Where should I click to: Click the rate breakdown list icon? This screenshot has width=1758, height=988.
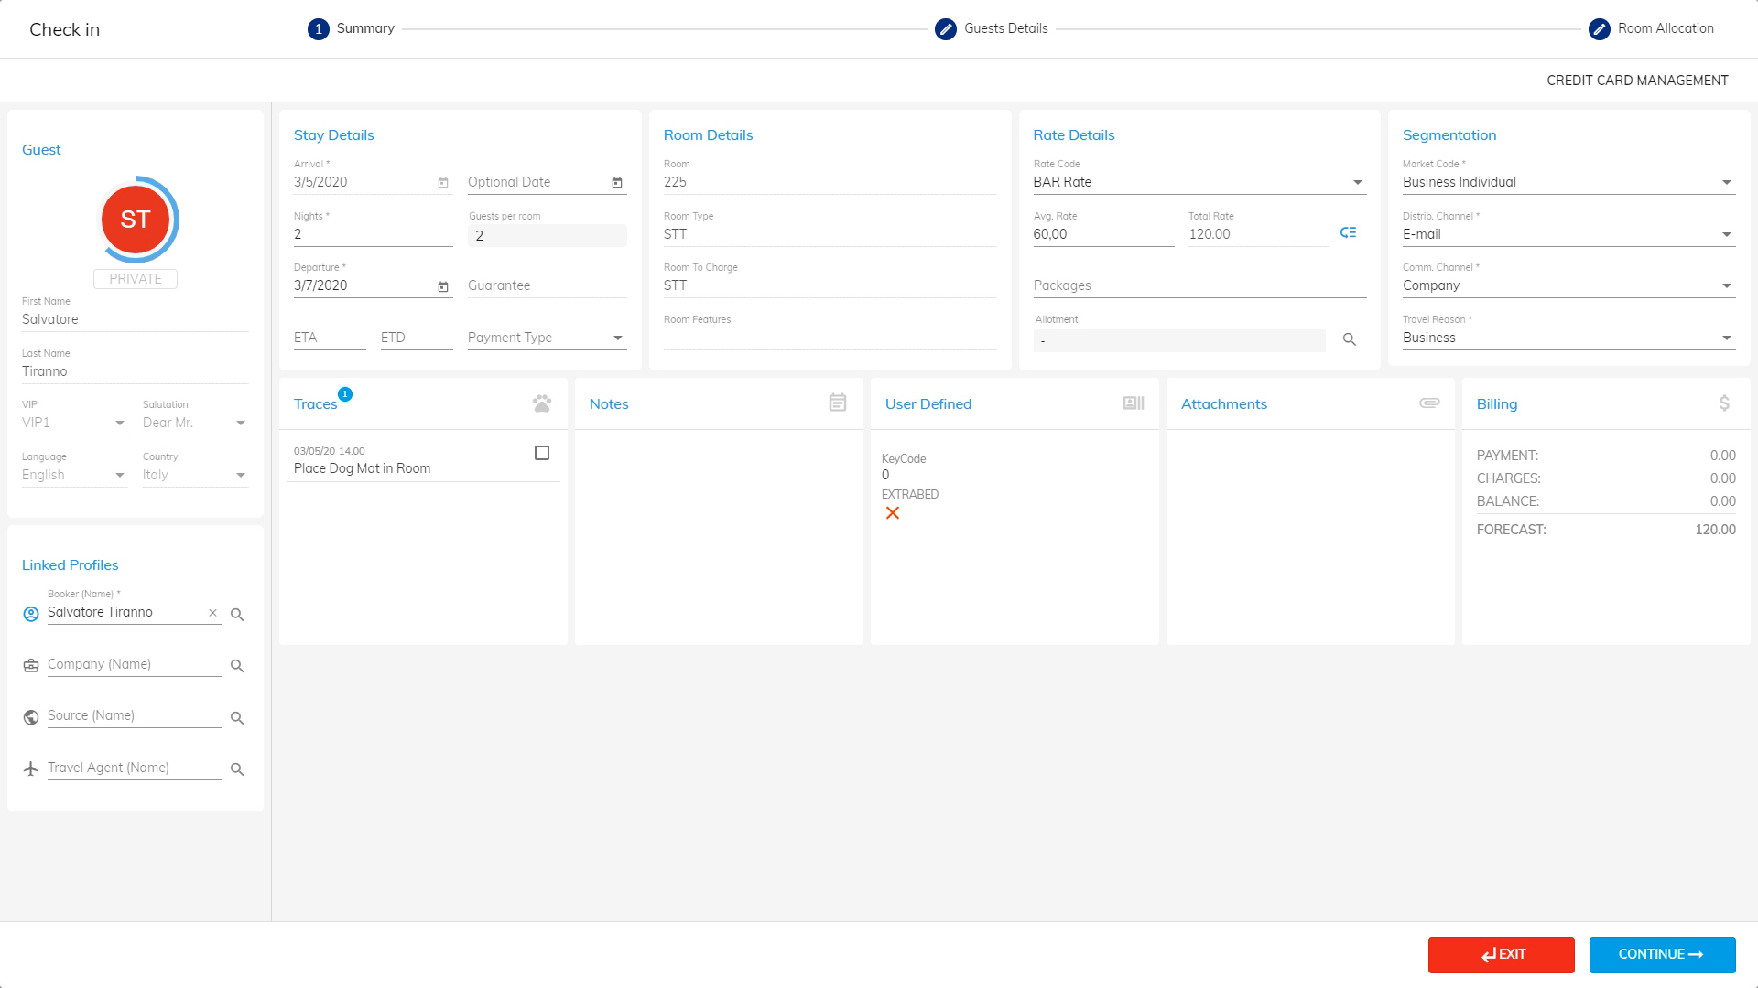(x=1348, y=232)
